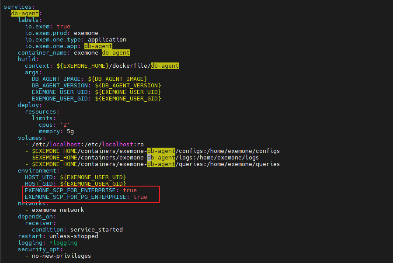Screen dimensions: 393x263
Task: Click the 'true' value of EXEMONE_SCP_FOR_PG_ENTERPRISE
Action: [140, 197]
